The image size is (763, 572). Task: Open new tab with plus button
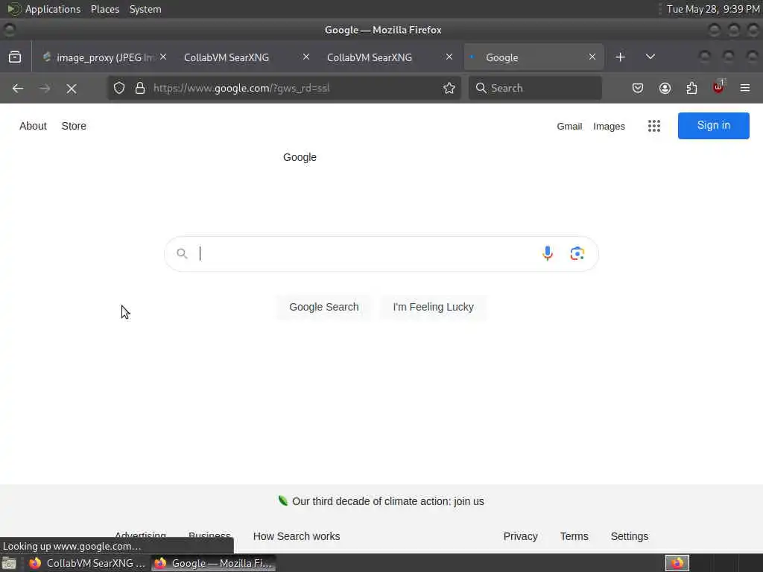pos(620,57)
